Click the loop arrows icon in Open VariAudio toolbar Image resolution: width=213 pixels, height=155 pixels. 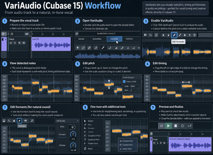(x=89, y=48)
